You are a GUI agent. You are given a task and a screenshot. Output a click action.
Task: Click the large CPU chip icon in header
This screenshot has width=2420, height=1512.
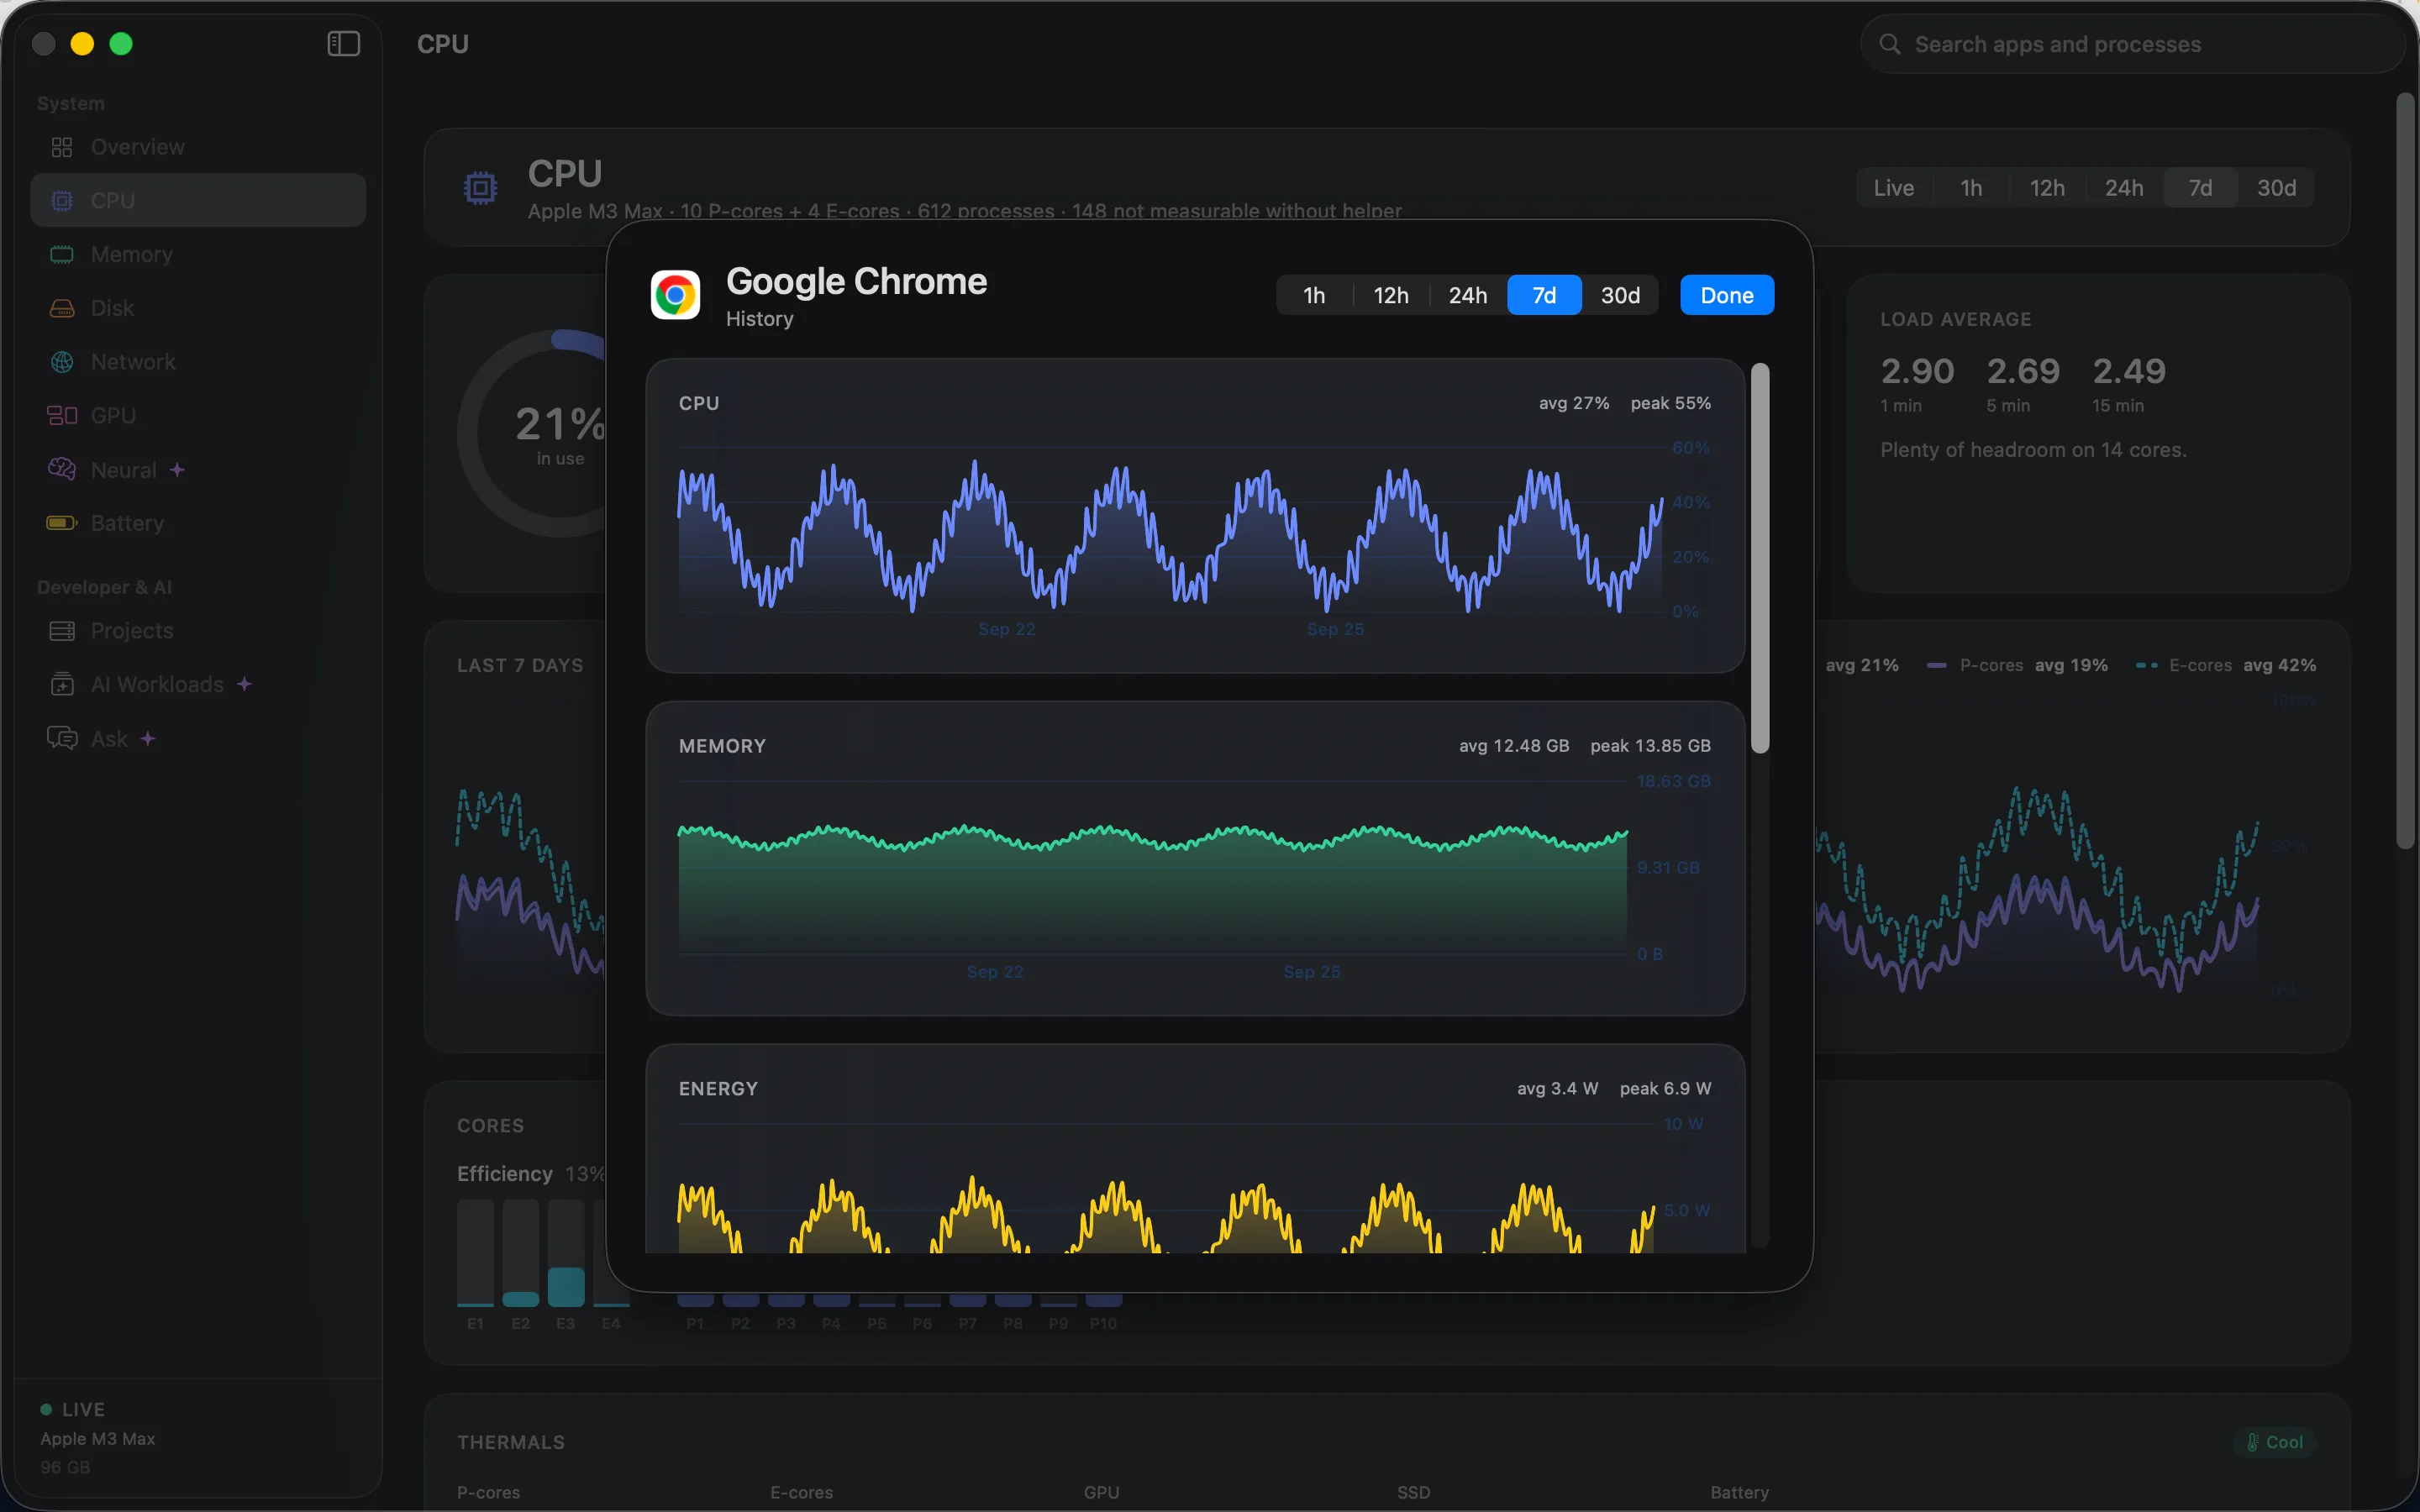[480, 188]
